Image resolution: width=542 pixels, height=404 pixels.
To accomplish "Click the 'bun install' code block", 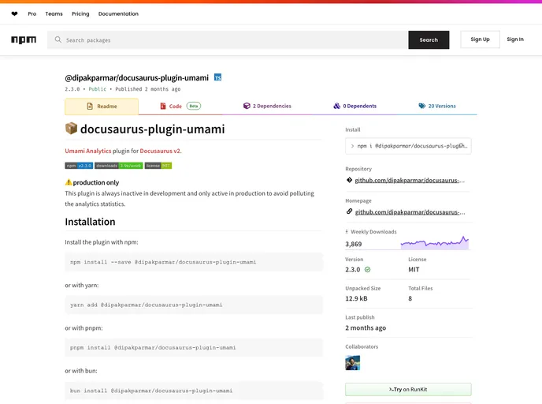I will click(194, 391).
